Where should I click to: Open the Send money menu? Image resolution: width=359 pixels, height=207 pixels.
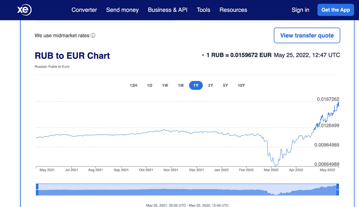point(122,10)
